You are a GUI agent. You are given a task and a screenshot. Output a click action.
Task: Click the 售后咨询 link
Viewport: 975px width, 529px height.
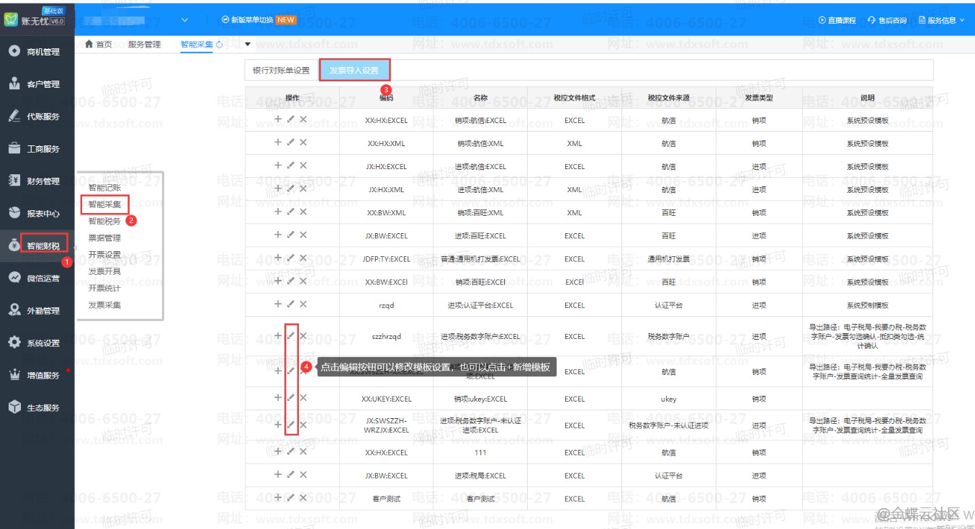point(887,20)
